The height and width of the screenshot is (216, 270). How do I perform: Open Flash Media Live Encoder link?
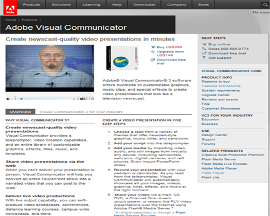pos(225,164)
